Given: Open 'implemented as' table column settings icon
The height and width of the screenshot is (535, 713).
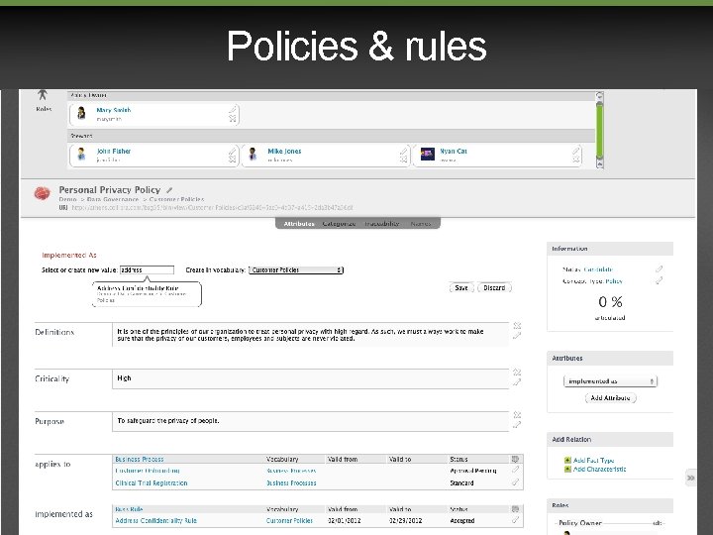Looking at the screenshot, I should (515, 509).
